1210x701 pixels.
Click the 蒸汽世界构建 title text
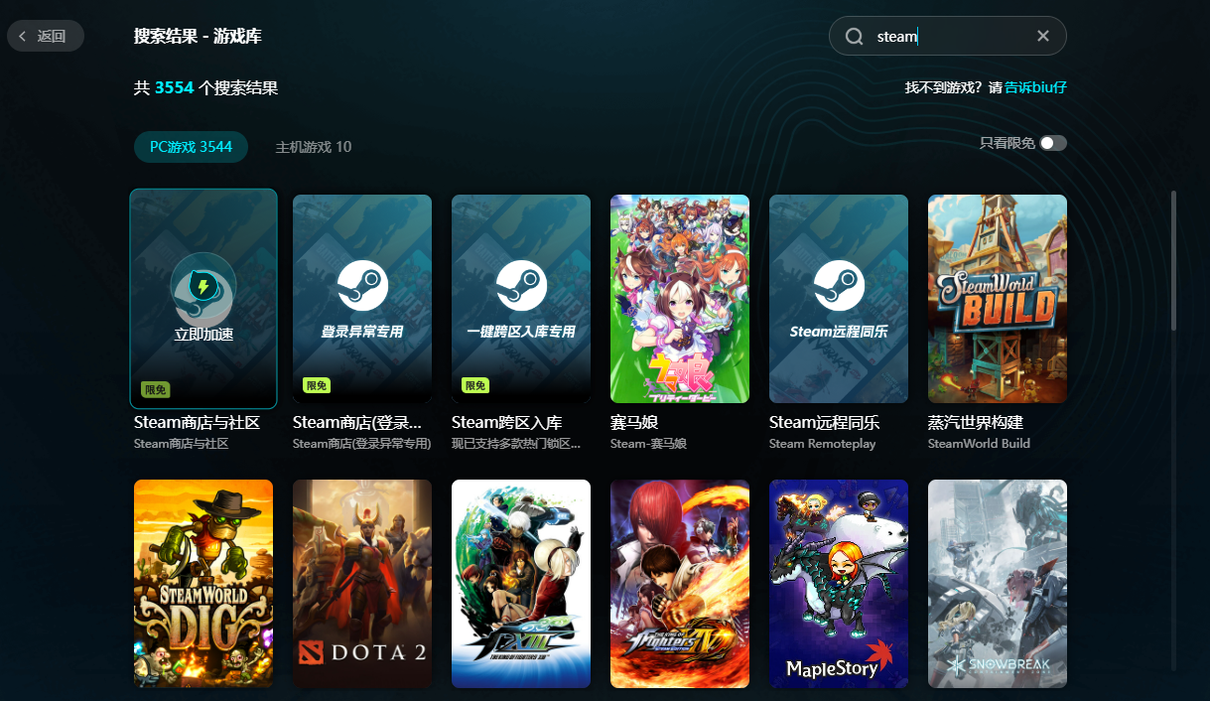pyautogui.click(x=976, y=423)
